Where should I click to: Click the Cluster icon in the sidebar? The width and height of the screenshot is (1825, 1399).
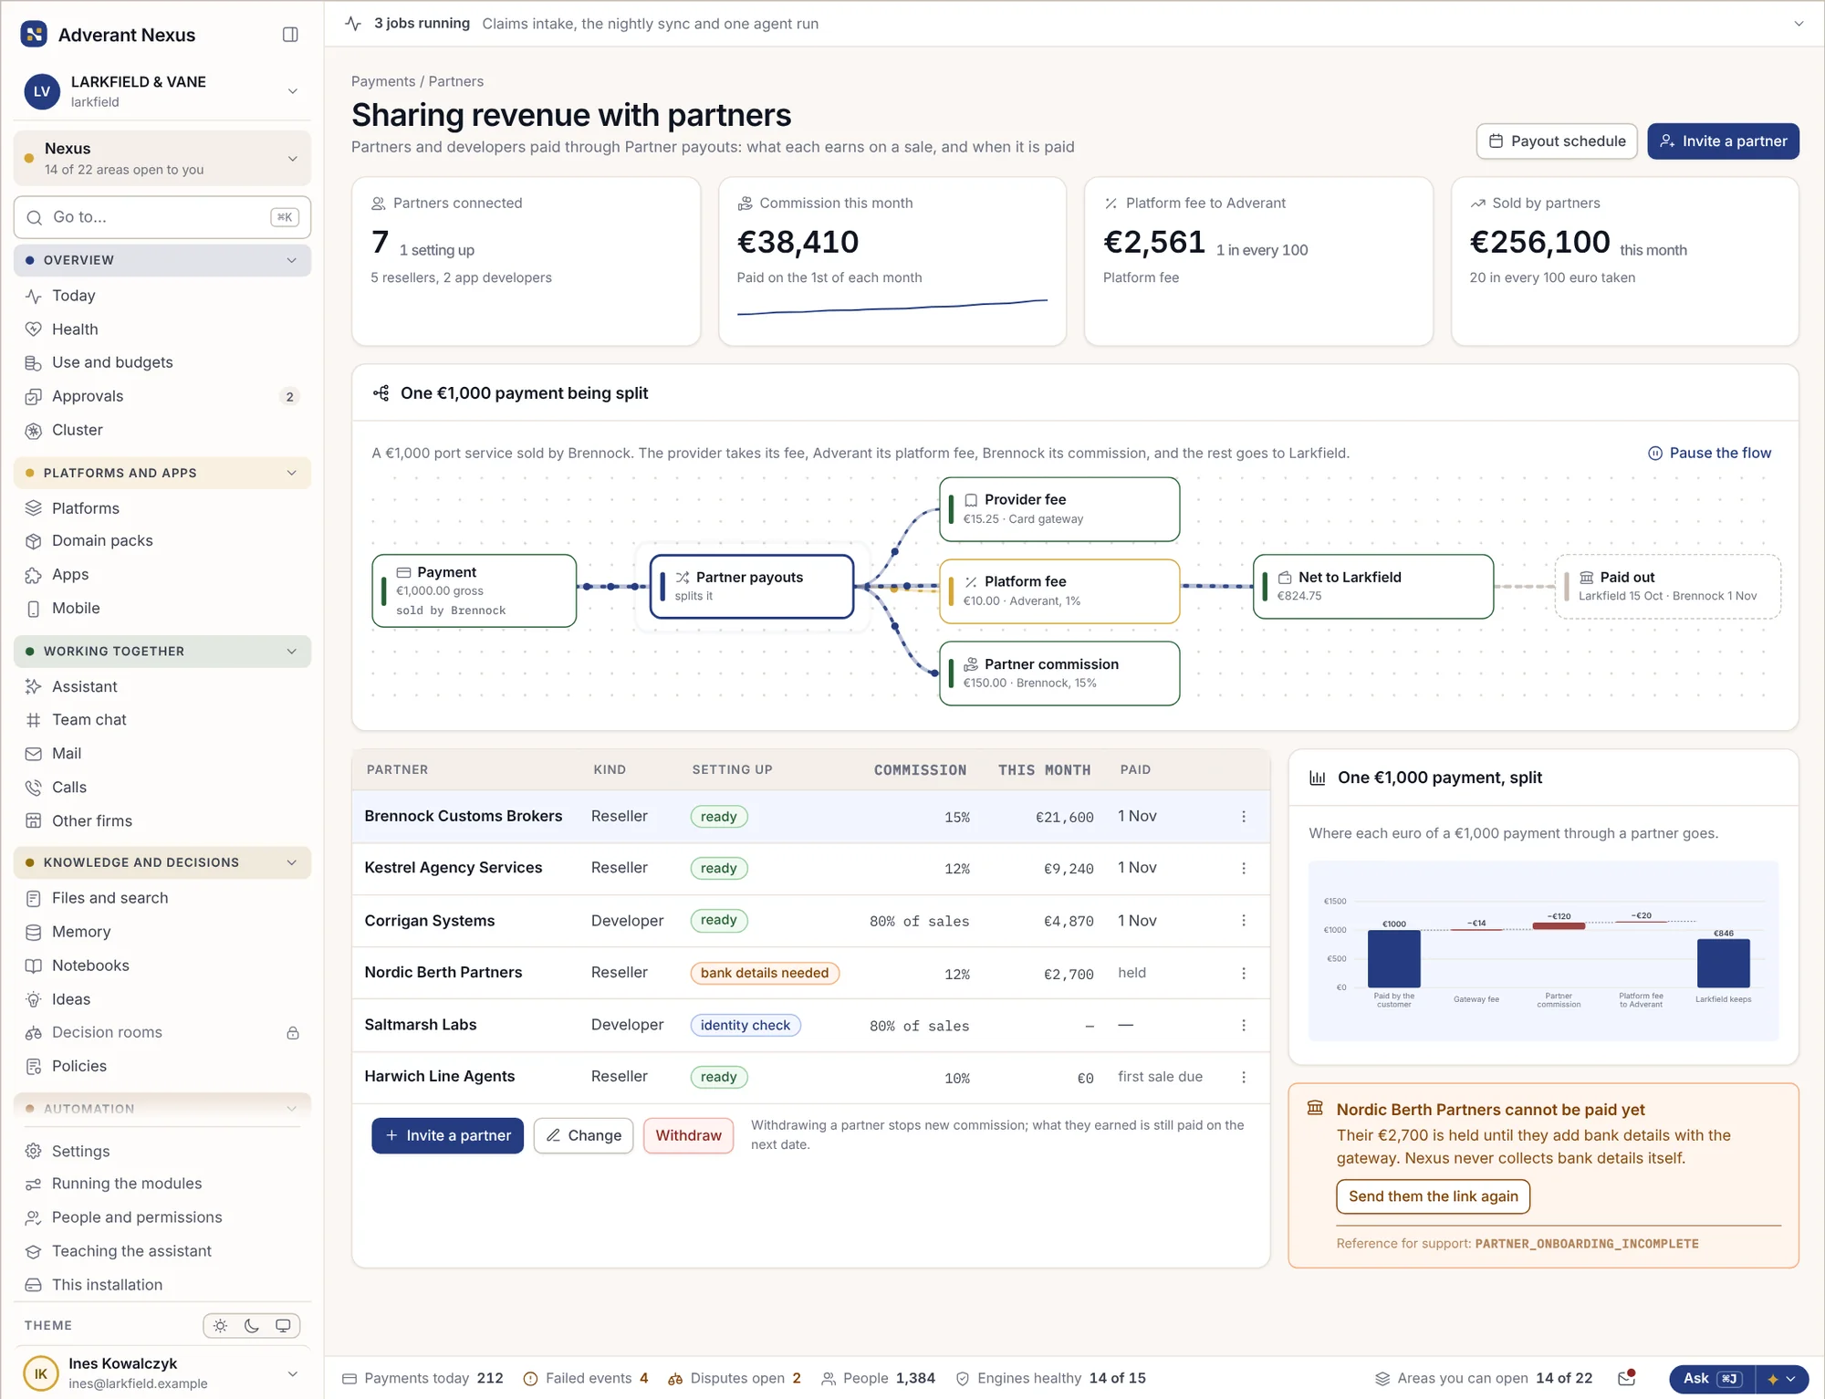(x=34, y=431)
